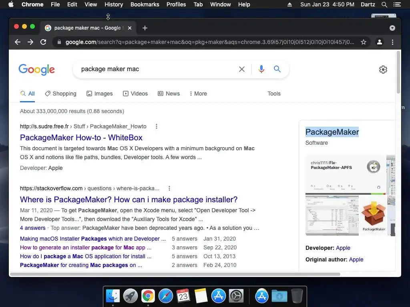
Task: Open the PackageMaker box icon thumbnail
Action: coord(374,215)
